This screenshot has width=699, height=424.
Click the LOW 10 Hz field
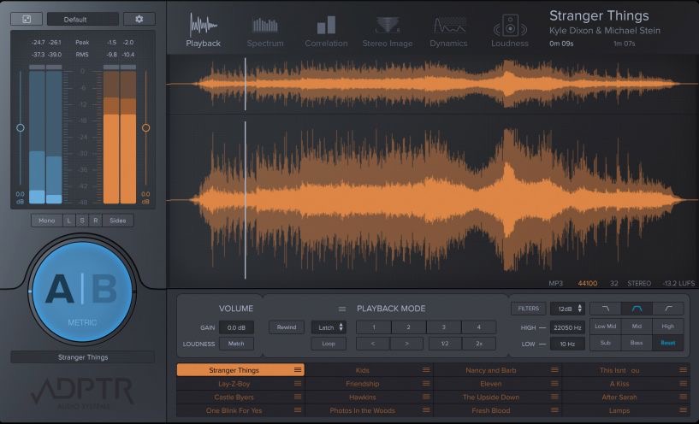coord(567,344)
